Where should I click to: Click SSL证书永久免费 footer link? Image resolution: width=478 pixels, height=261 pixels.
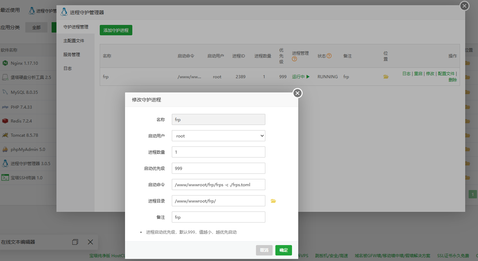[x=453, y=256]
